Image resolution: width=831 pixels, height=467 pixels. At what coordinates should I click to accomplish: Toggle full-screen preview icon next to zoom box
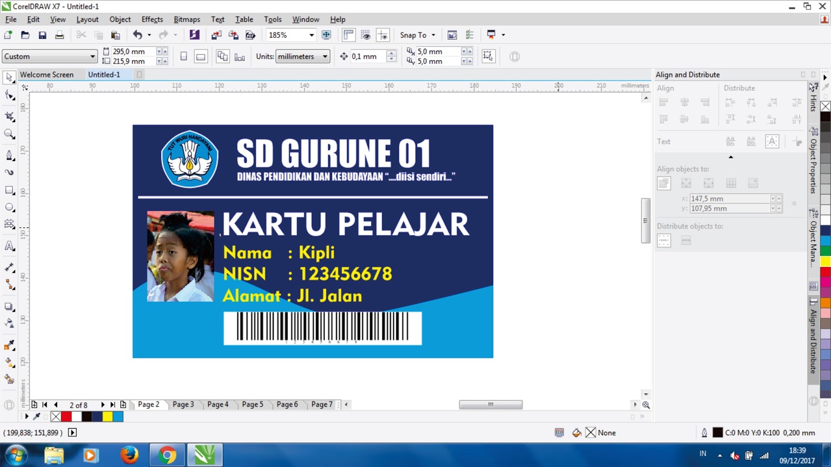[x=327, y=35]
